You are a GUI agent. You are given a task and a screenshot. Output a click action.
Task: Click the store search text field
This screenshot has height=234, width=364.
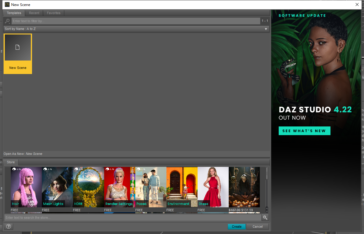(133, 218)
